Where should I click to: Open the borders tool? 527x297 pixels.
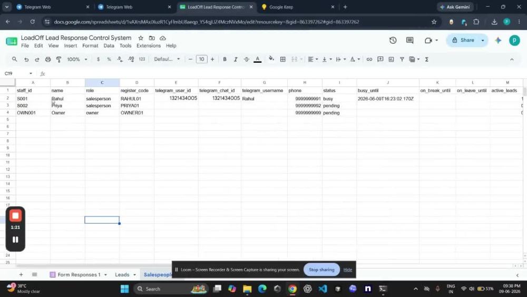pyautogui.click(x=283, y=59)
